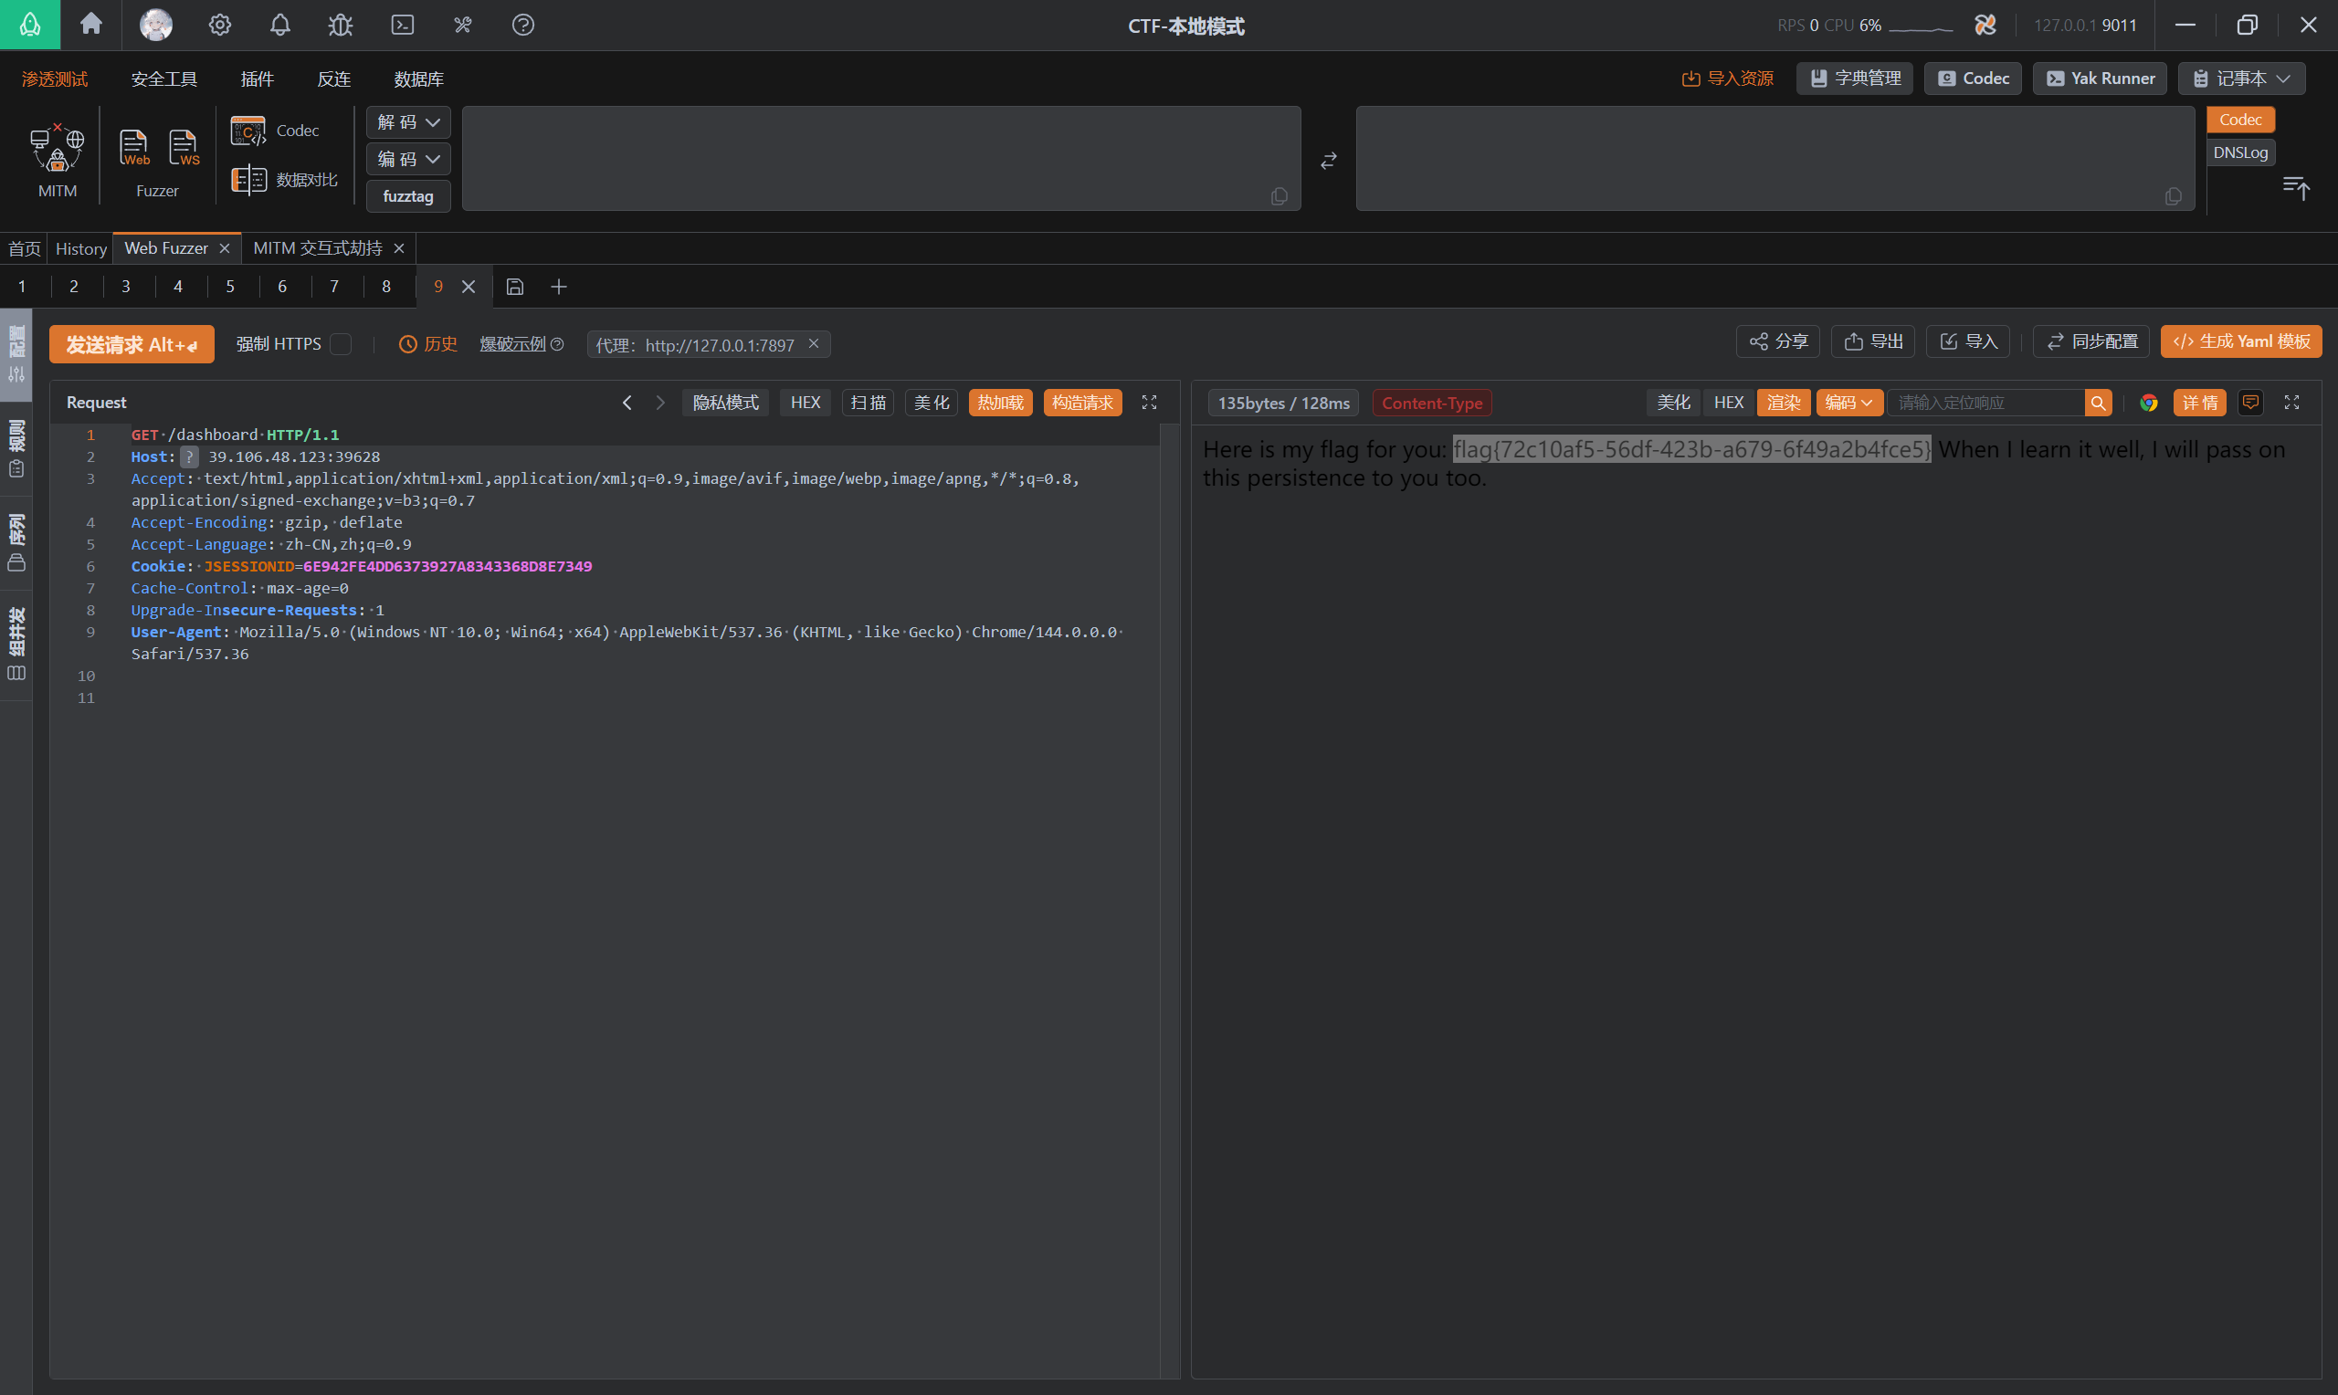Open the Yak Runner button
The width and height of the screenshot is (2338, 1395).
pyautogui.click(x=2100, y=78)
